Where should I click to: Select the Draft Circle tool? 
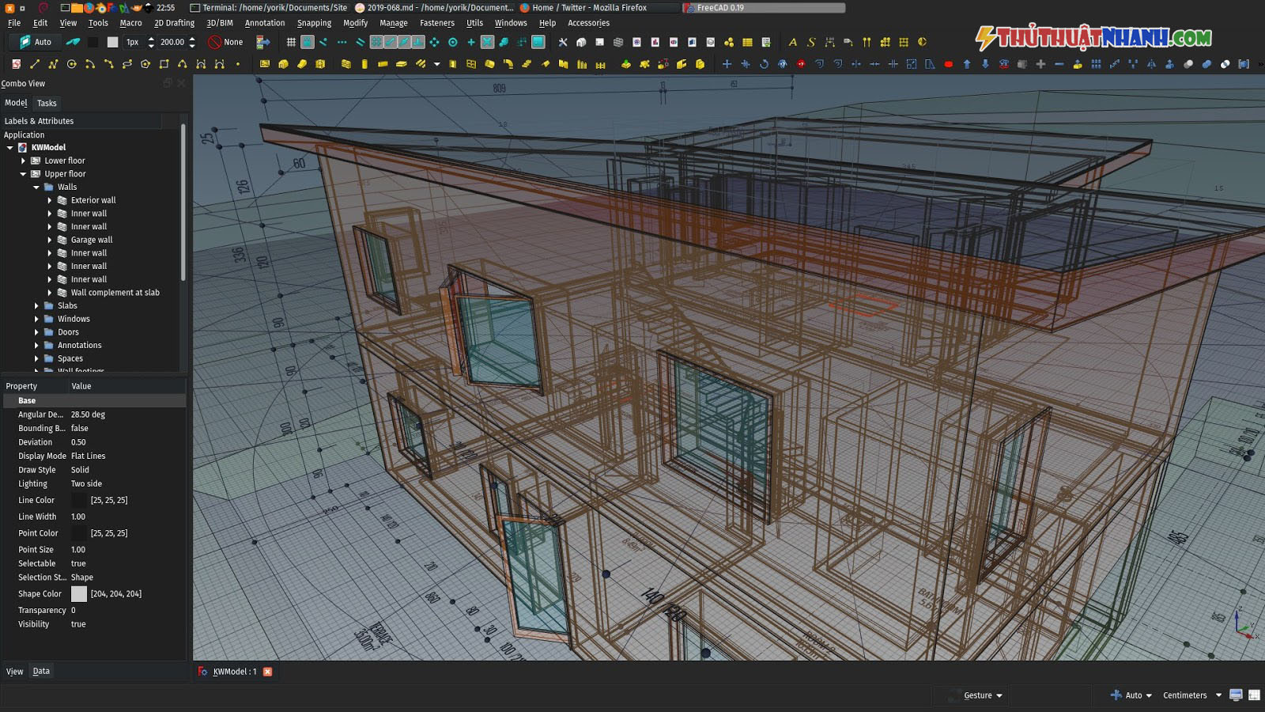(72, 64)
